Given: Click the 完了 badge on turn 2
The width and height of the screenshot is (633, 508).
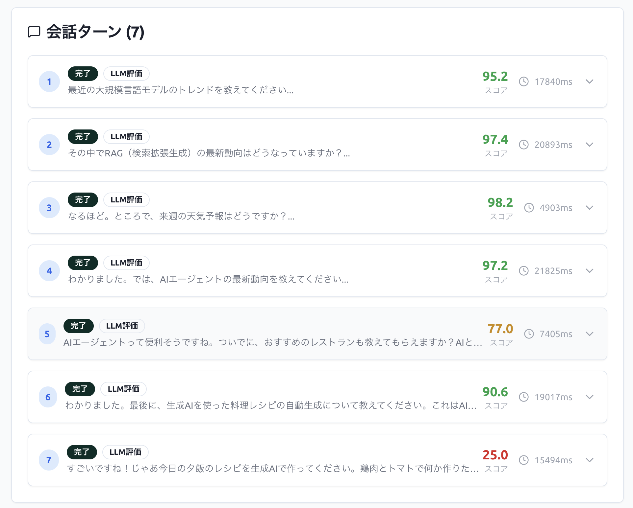Looking at the screenshot, I should click(x=83, y=136).
